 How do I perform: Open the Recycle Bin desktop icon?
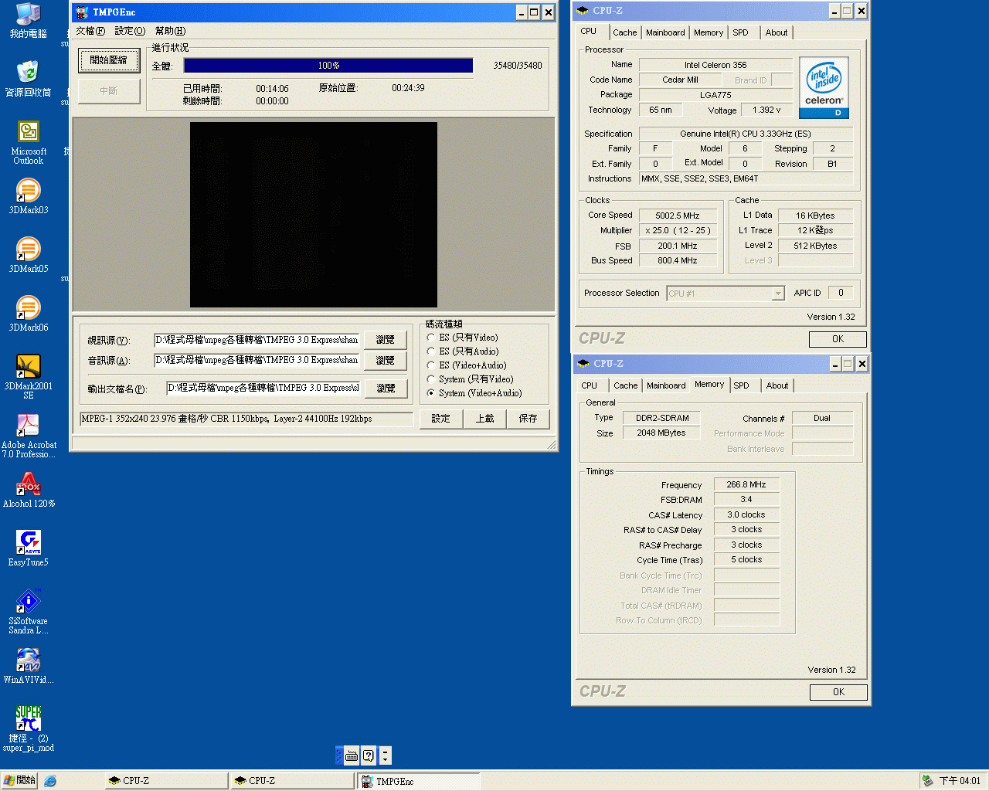[29, 78]
